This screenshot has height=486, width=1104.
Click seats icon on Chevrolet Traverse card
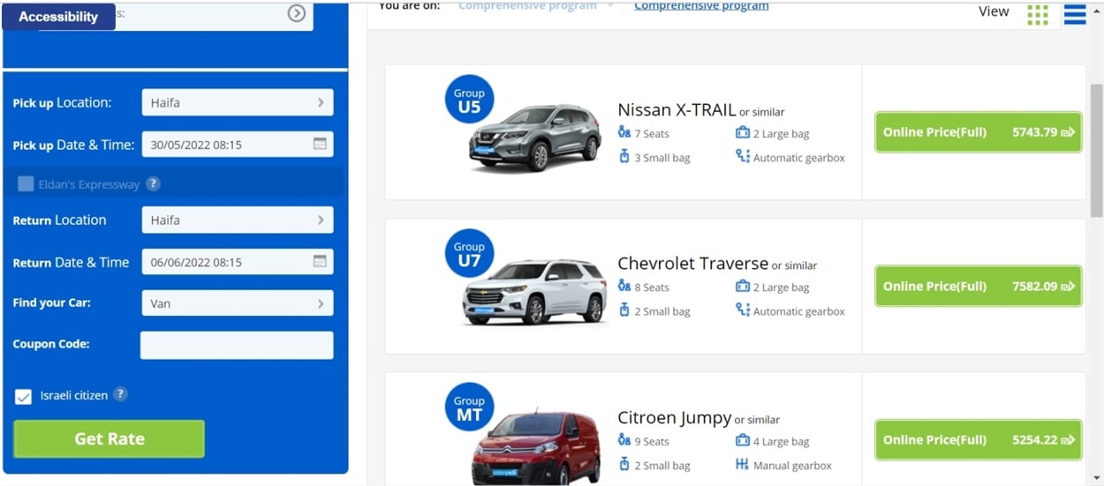click(x=624, y=286)
